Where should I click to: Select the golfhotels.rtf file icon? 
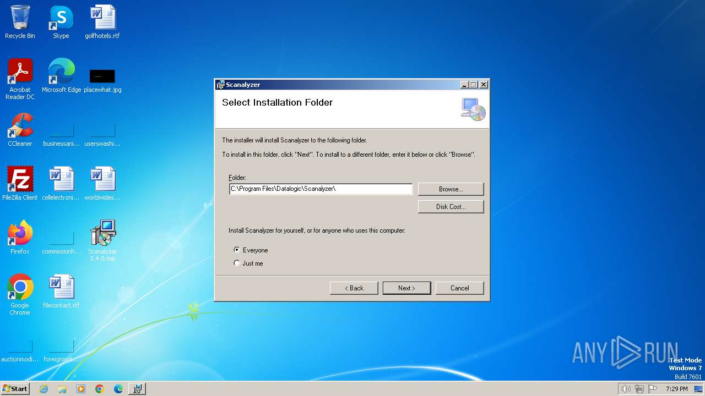pos(102,22)
